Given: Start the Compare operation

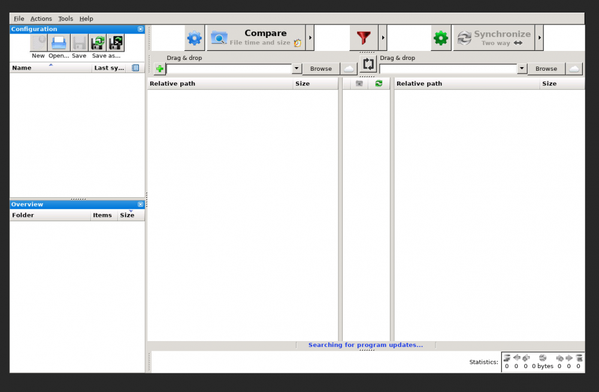Looking at the screenshot, I should click(256, 38).
